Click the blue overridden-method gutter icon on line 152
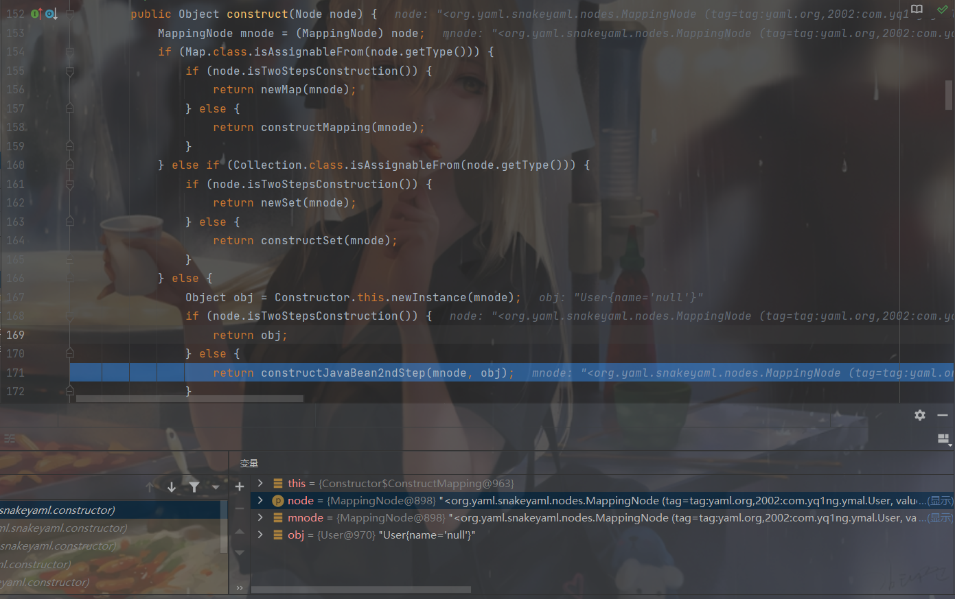Screen dimensions: 955x599 coord(50,14)
